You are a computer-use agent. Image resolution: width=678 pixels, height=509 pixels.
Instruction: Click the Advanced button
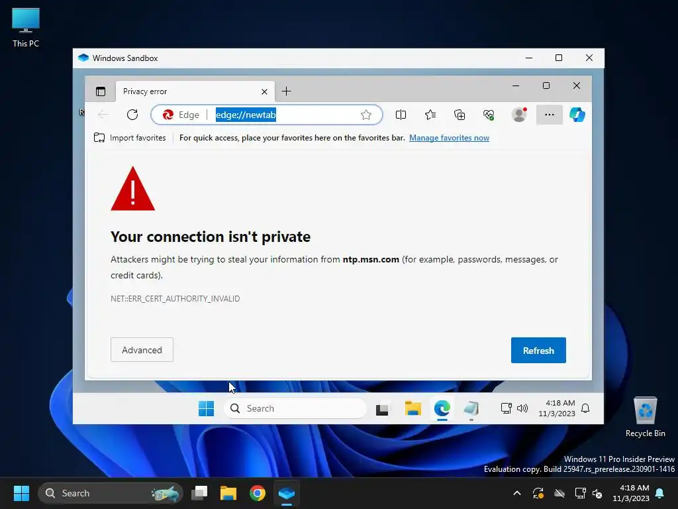coord(142,350)
